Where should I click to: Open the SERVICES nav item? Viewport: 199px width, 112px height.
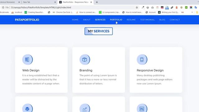(x=100, y=20)
